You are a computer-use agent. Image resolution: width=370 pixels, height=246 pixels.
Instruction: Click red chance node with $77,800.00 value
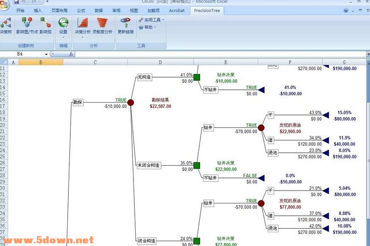pyautogui.click(x=261, y=203)
